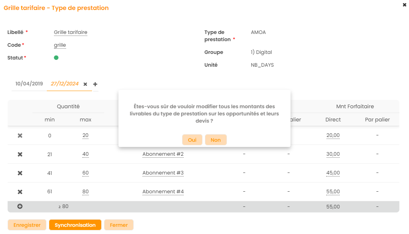Image resolution: width=409 pixels, height=234 pixels.
Task: Remove the 27/12/2024 date tab
Action: tap(85, 84)
